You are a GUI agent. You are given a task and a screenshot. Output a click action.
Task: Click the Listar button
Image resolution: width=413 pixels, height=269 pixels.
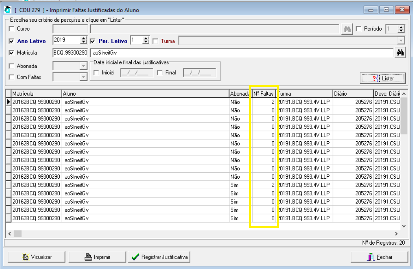click(x=383, y=78)
